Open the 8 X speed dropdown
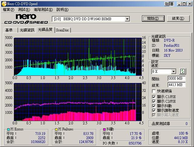This screenshot has width=194, height=147. pyautogui.click(x=173, y=71)
